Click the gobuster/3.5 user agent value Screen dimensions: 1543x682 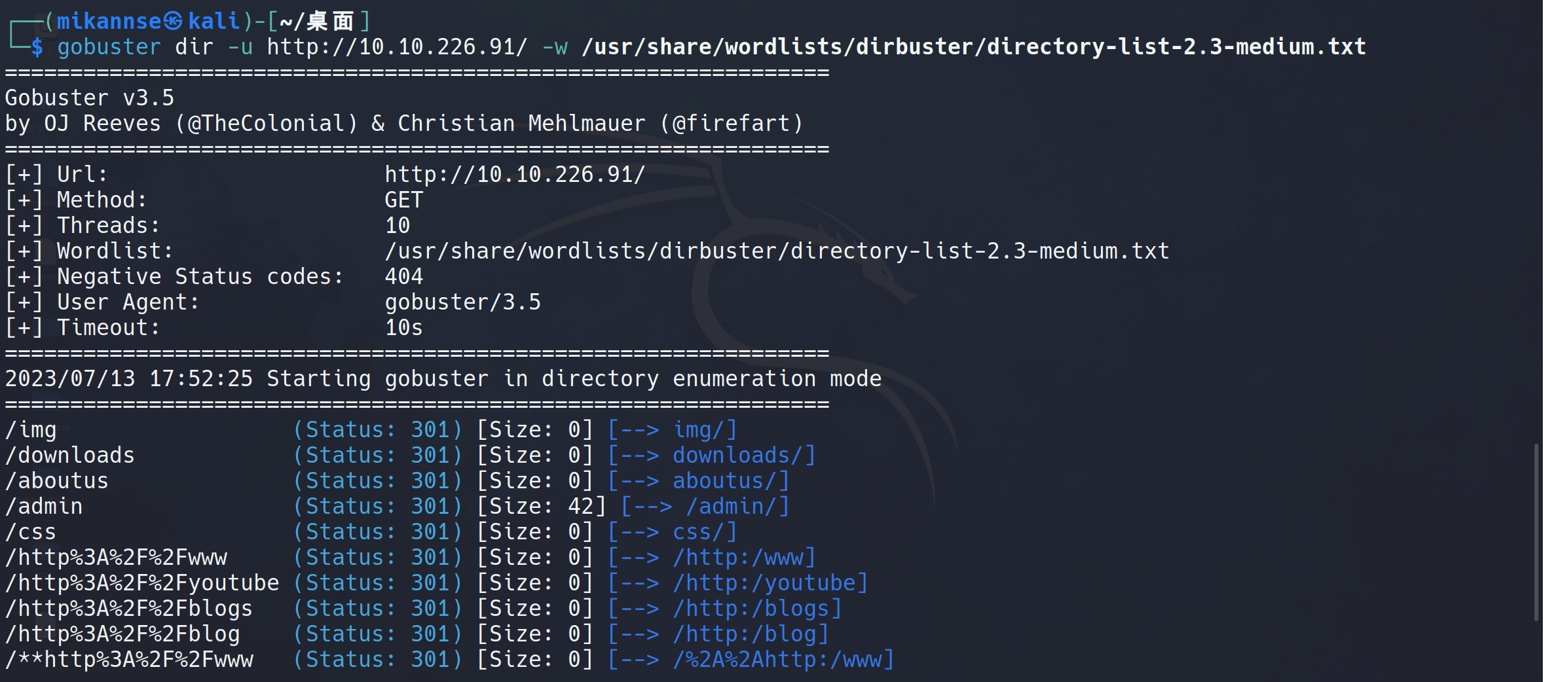[462, 302]
